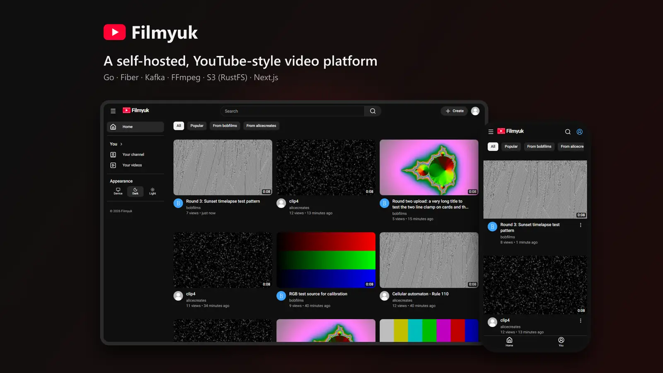This screenshot has width=663, height=373.
Task: Open the desktop user avatar menu
Action: [x=475, y=111]
